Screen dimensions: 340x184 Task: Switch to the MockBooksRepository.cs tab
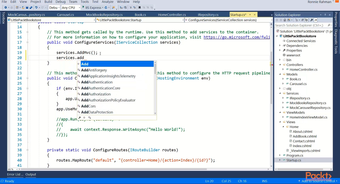pyautogui.click(x=104, y=15)
